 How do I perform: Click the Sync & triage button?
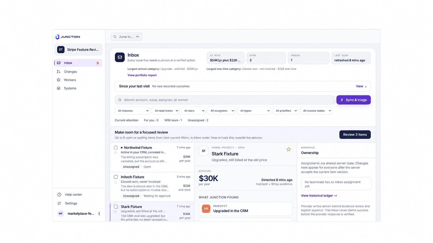[x=353, y=100]
